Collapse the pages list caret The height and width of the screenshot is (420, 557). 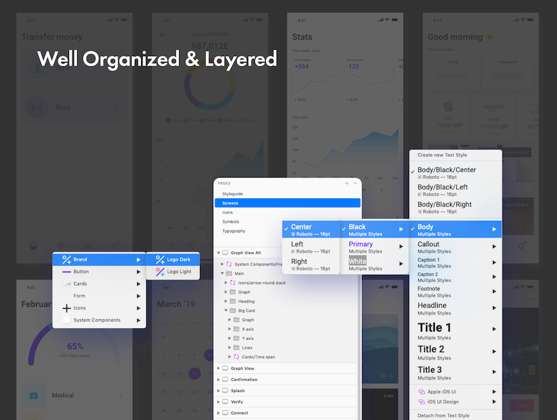(355, 183)
